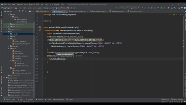
Task: Click the Profile app toolbar icon
Action: [x=158, y=8]
